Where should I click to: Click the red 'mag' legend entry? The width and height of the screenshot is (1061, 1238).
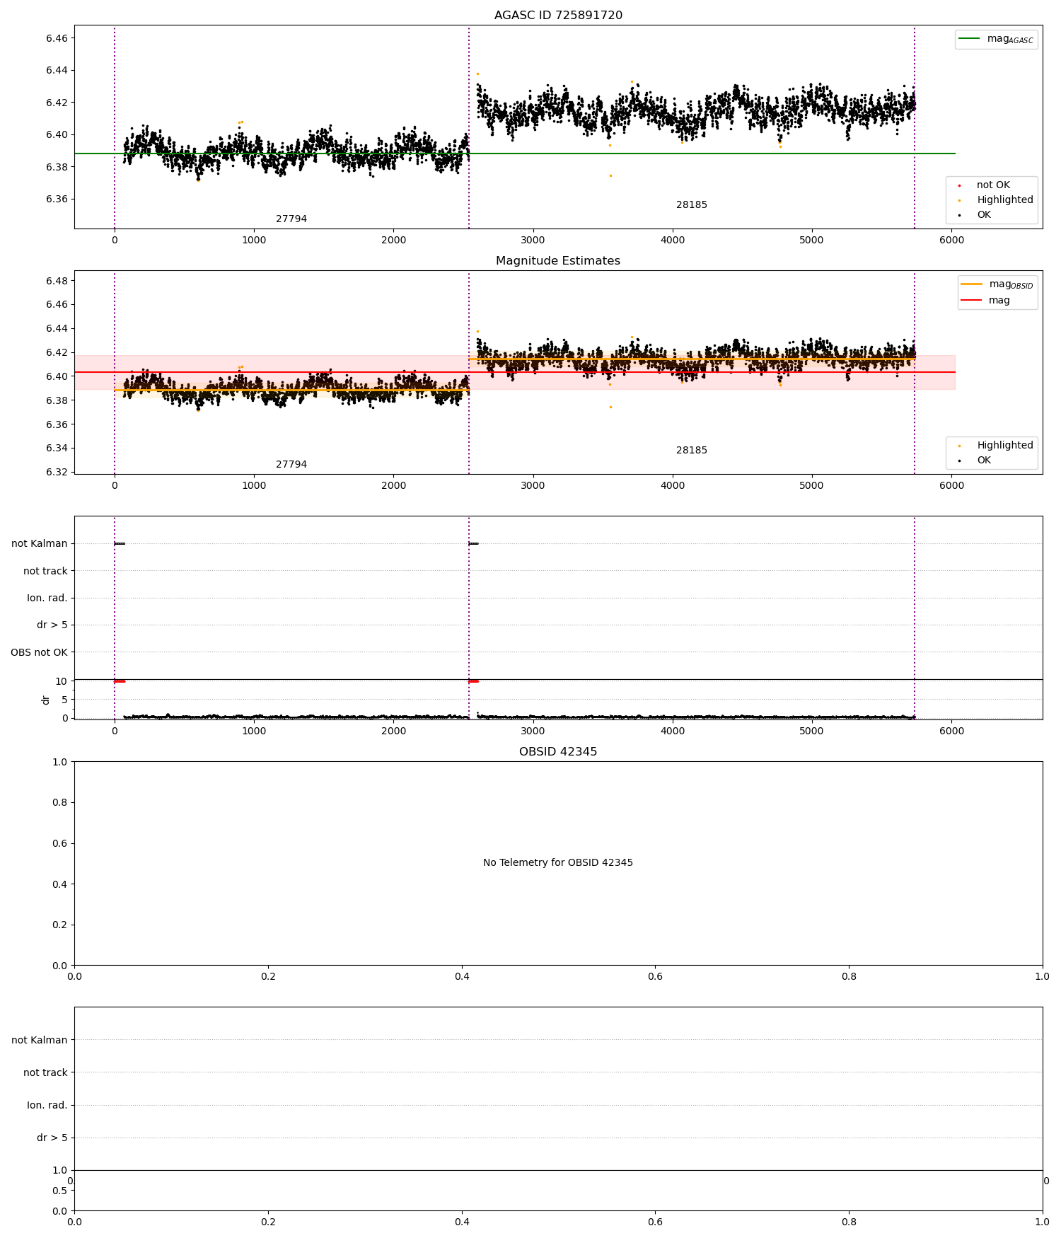(x=985, y=300)
